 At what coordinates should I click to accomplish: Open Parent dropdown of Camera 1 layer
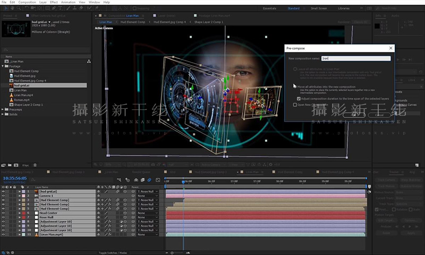click(148, 195)
